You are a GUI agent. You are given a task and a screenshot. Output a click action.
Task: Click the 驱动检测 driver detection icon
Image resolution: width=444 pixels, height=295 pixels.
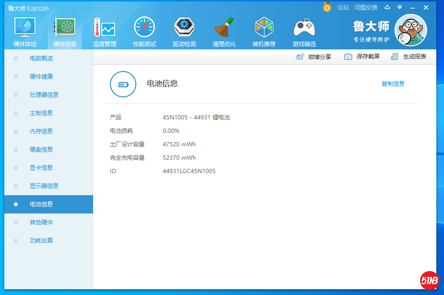[x=184, y=28]
